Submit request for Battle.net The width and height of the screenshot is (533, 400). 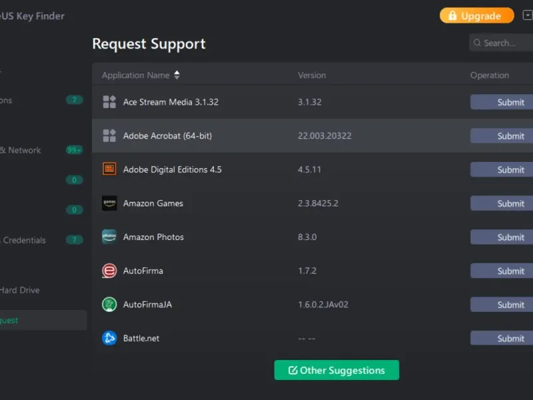(502, 338)
